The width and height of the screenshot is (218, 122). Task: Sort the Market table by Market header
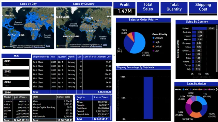coord(7,97)
